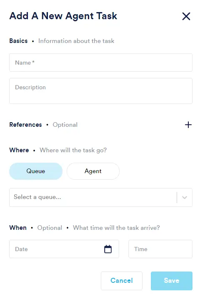
Task: Expand the queue dropdown chevron arrow
Action: pyautogui.click(x=185, y=197)
